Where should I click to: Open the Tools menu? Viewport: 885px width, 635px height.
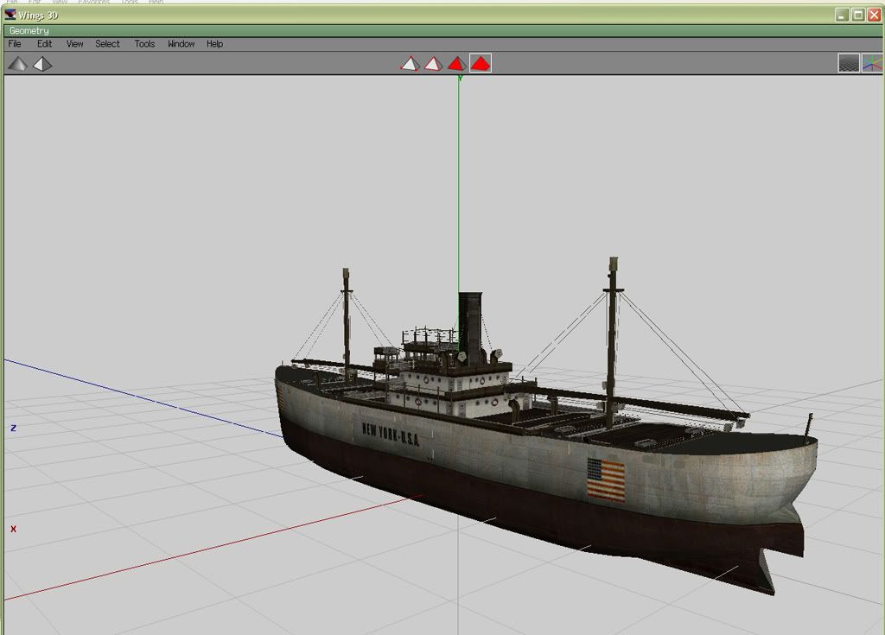pos(144,44)
